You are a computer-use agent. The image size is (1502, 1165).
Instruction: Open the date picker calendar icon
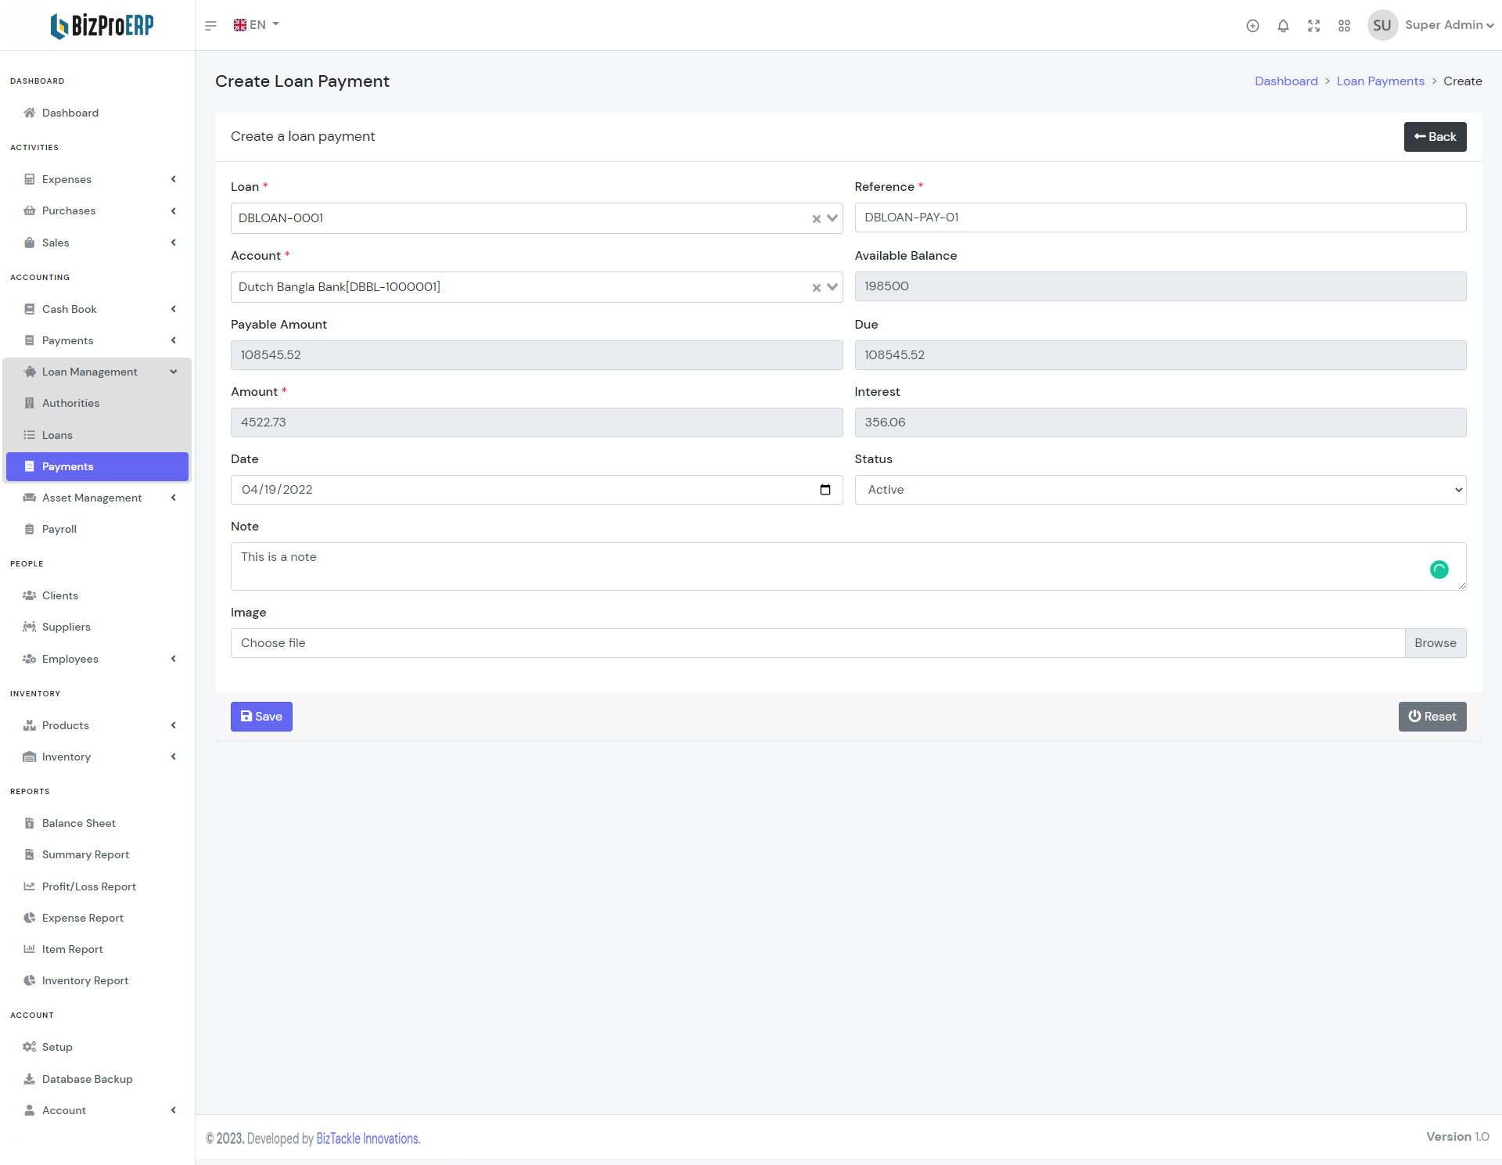pyautogui.click(x=825, y=490)
